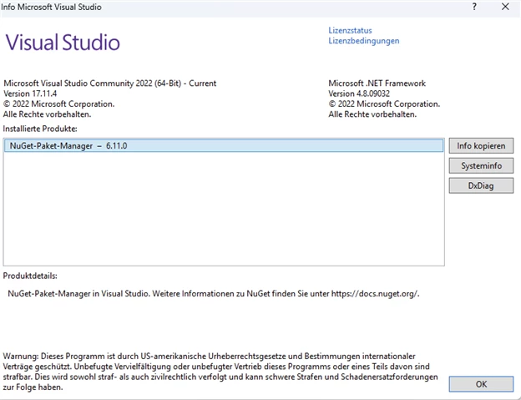Open Systeminfo
The image size is (521, 400).
(x=481, y=166)
